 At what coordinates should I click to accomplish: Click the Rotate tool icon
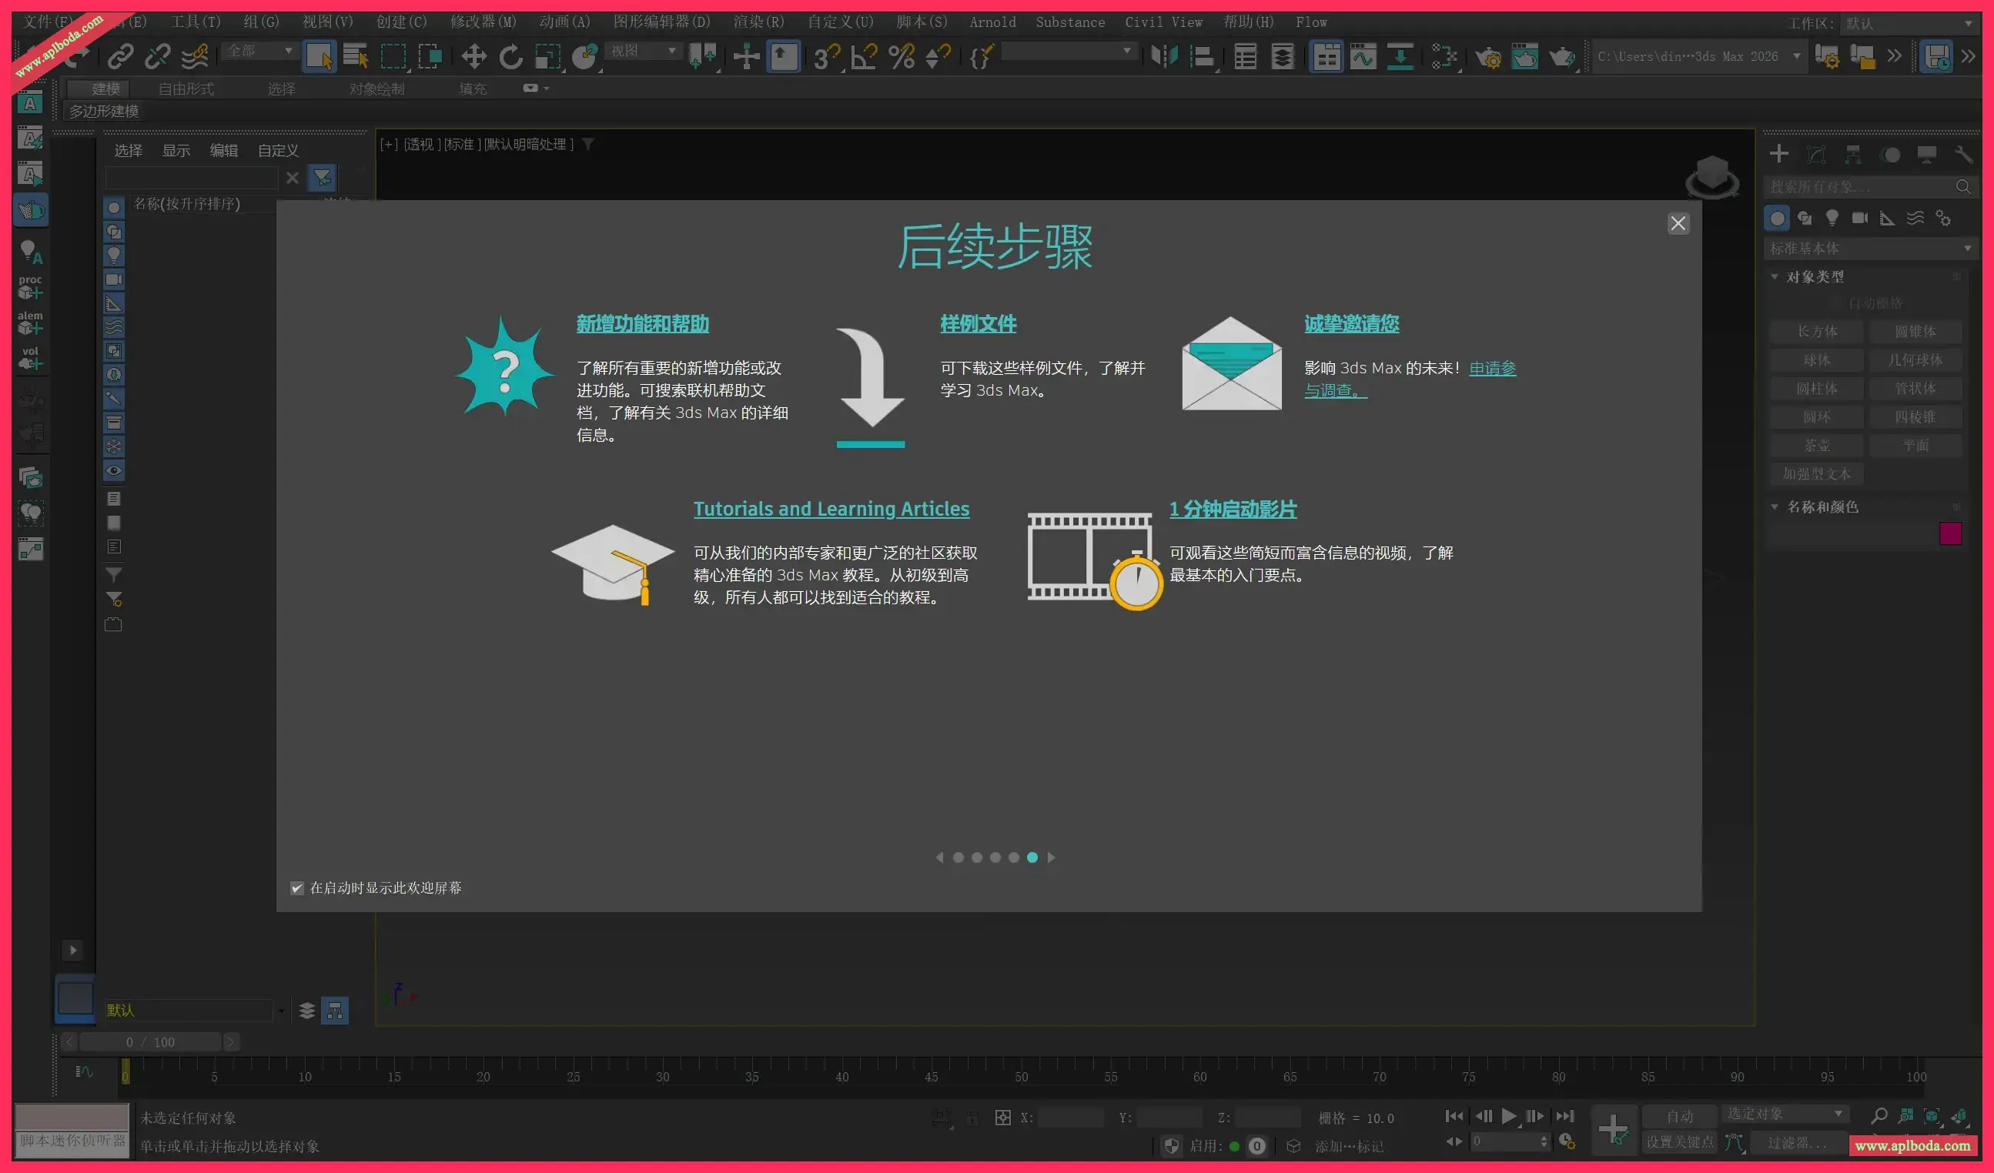tap(510, 56)
